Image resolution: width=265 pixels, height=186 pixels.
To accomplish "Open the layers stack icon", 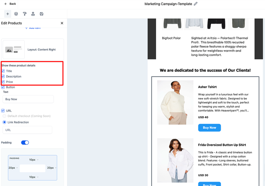I will (16, 14).
